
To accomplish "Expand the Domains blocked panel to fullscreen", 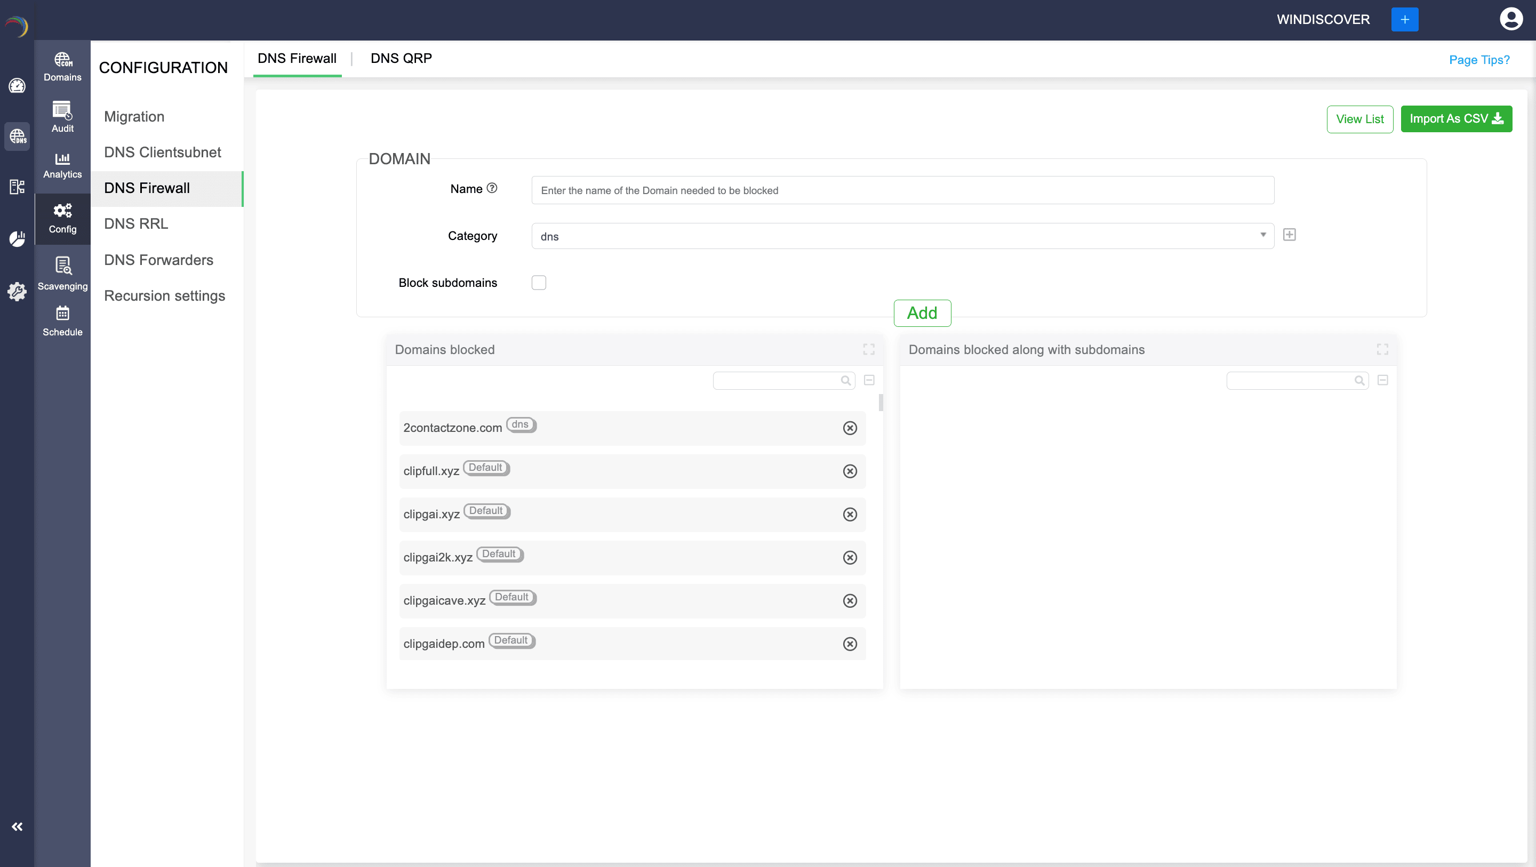I will [869, 349].
